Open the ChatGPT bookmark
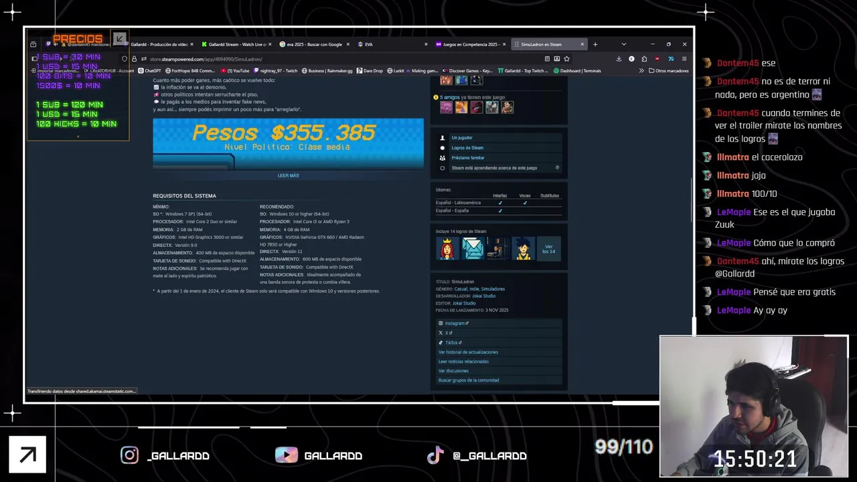857x482 pixels. pos(150,70)
